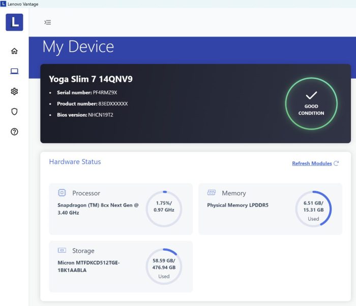Click the Hardware Status heading

point(75,162)
